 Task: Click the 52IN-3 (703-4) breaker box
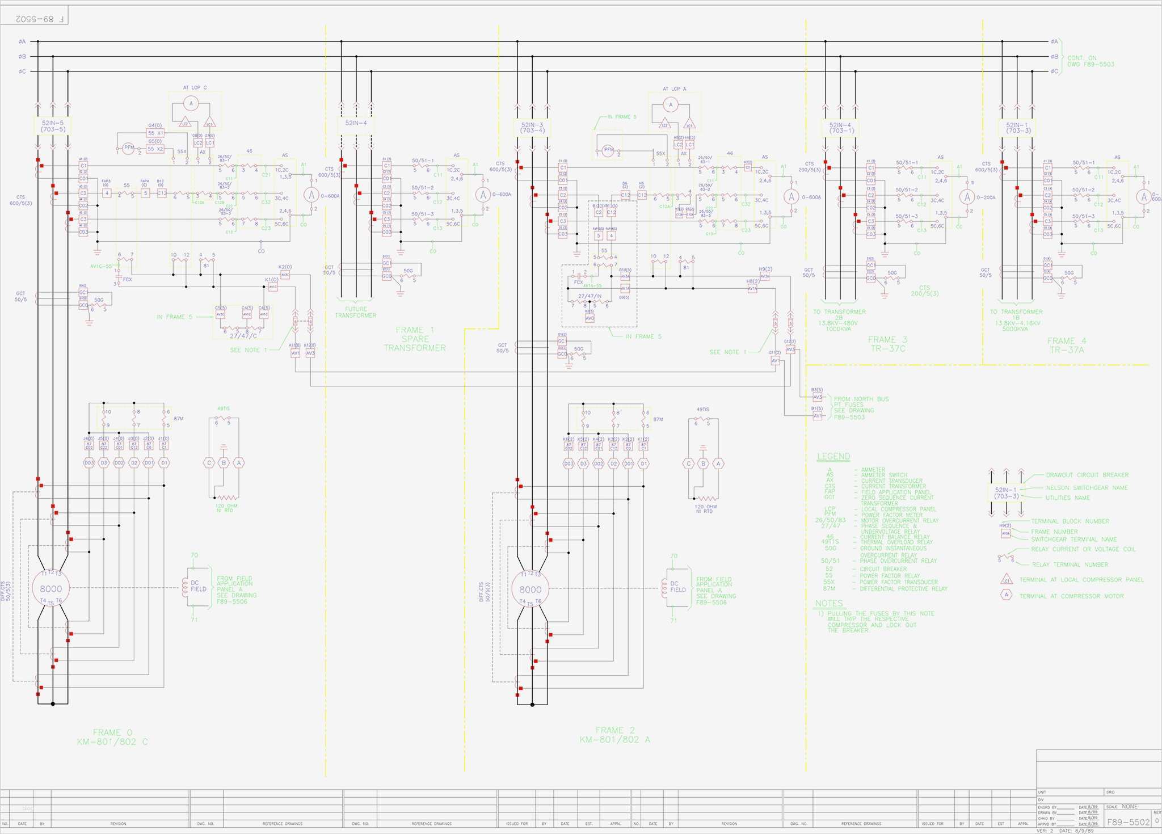(532, 128)
